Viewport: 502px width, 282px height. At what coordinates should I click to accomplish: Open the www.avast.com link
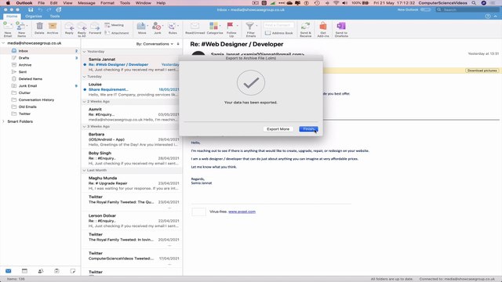coord(242,211)
